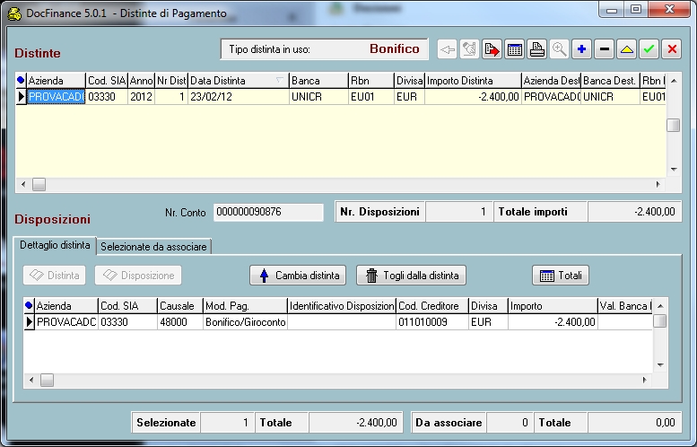Cancel with the red X icon
The height and width of the screenshot is (447, 697).
(x=671, y=49)
